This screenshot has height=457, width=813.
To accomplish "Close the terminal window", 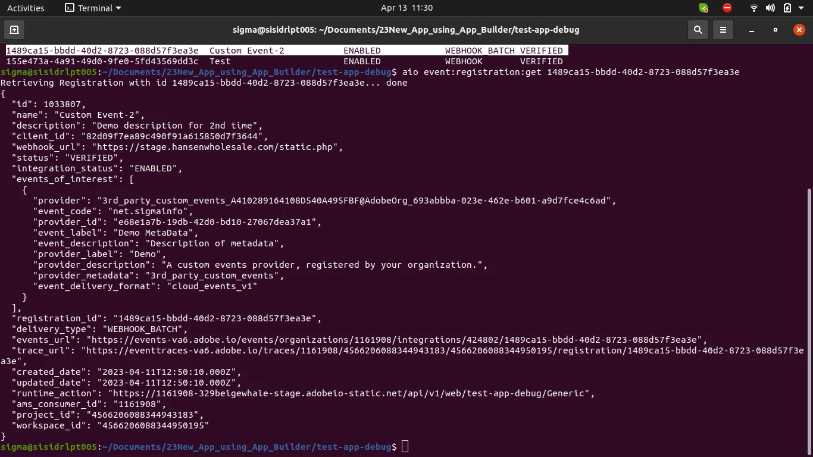I will pyautogui.click(x=799, y=30).
